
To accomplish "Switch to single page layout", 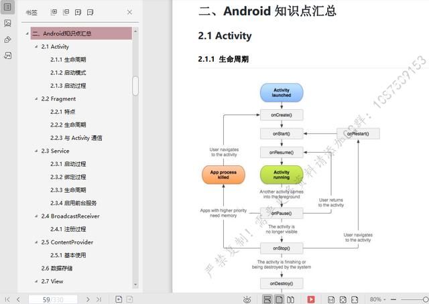I will (279, 299).
